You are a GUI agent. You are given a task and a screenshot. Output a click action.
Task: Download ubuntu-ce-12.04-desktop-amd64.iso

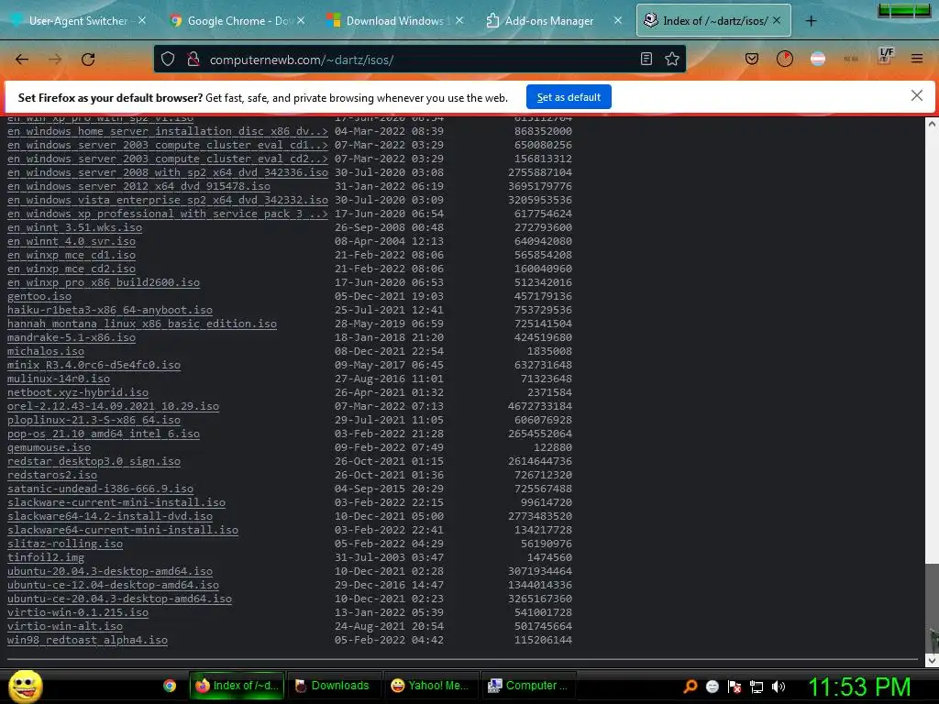click(x=113, y=586)
